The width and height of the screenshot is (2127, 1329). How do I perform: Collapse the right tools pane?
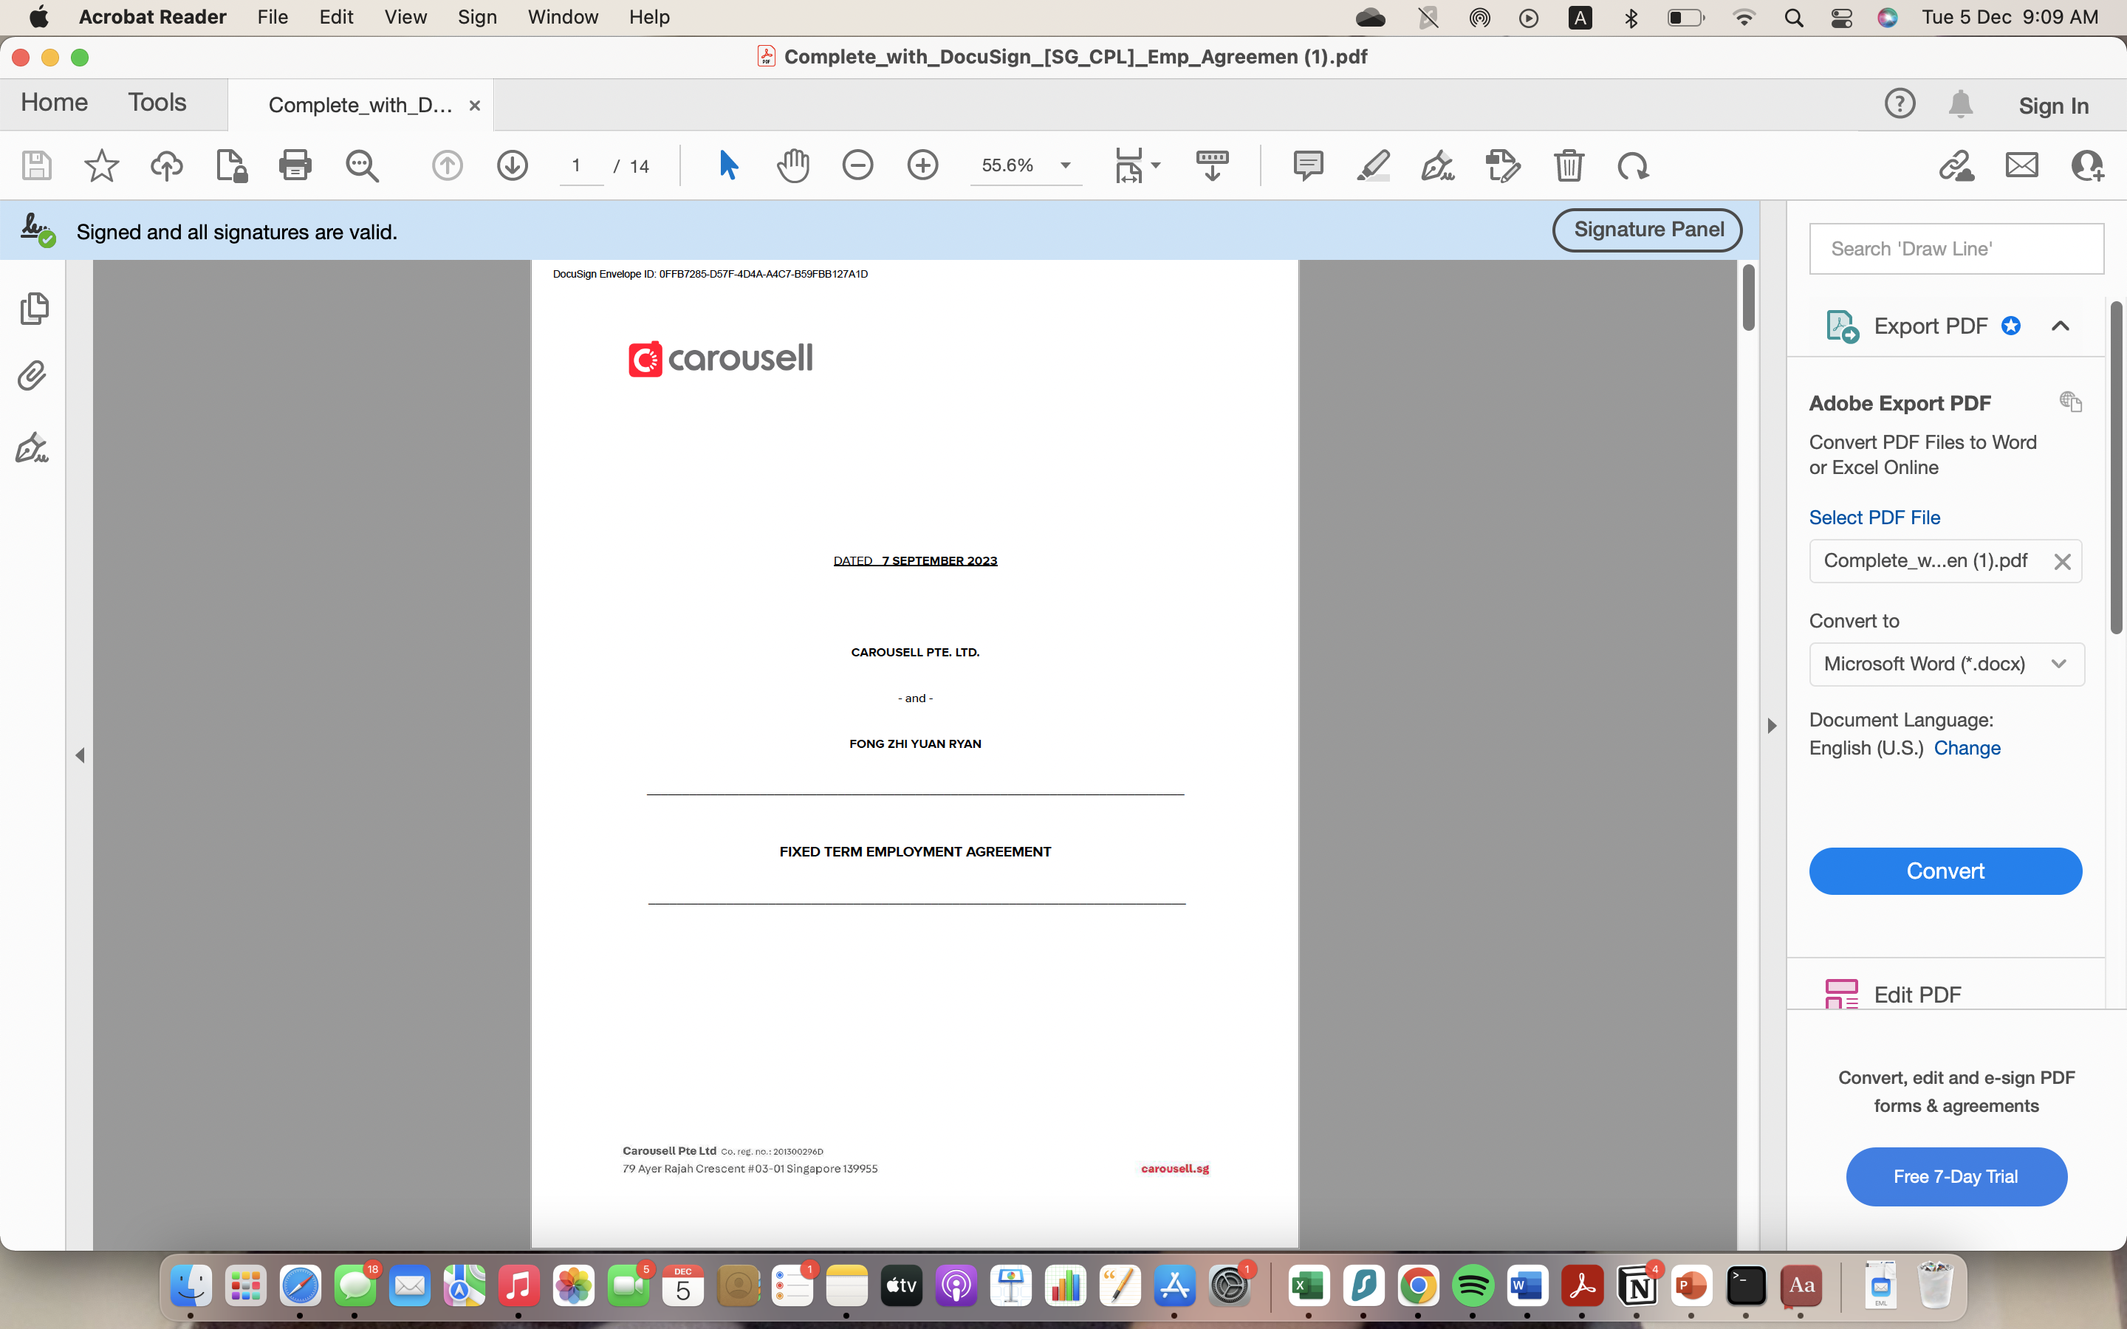[x=1772, y=725]
